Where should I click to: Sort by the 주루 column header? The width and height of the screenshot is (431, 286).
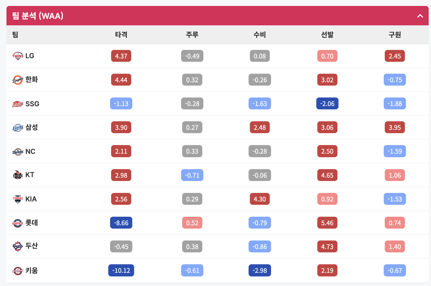(x=192, y=35)
